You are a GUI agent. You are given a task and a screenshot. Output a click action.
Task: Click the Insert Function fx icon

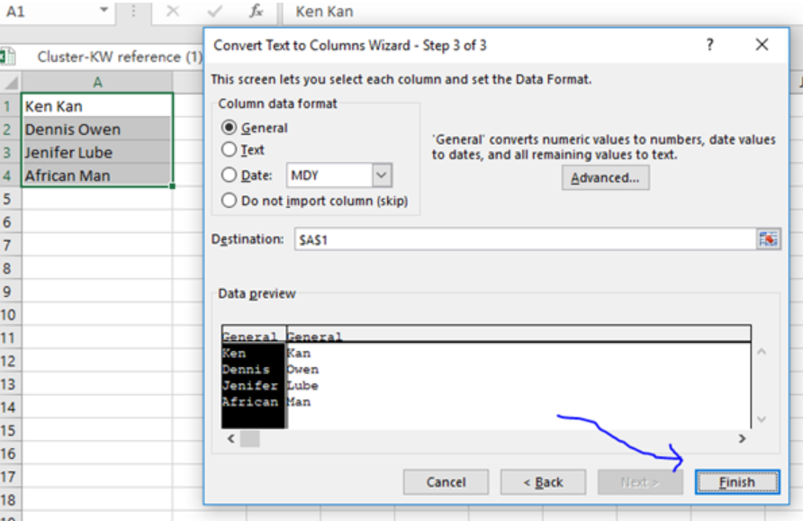coord(257,12)
